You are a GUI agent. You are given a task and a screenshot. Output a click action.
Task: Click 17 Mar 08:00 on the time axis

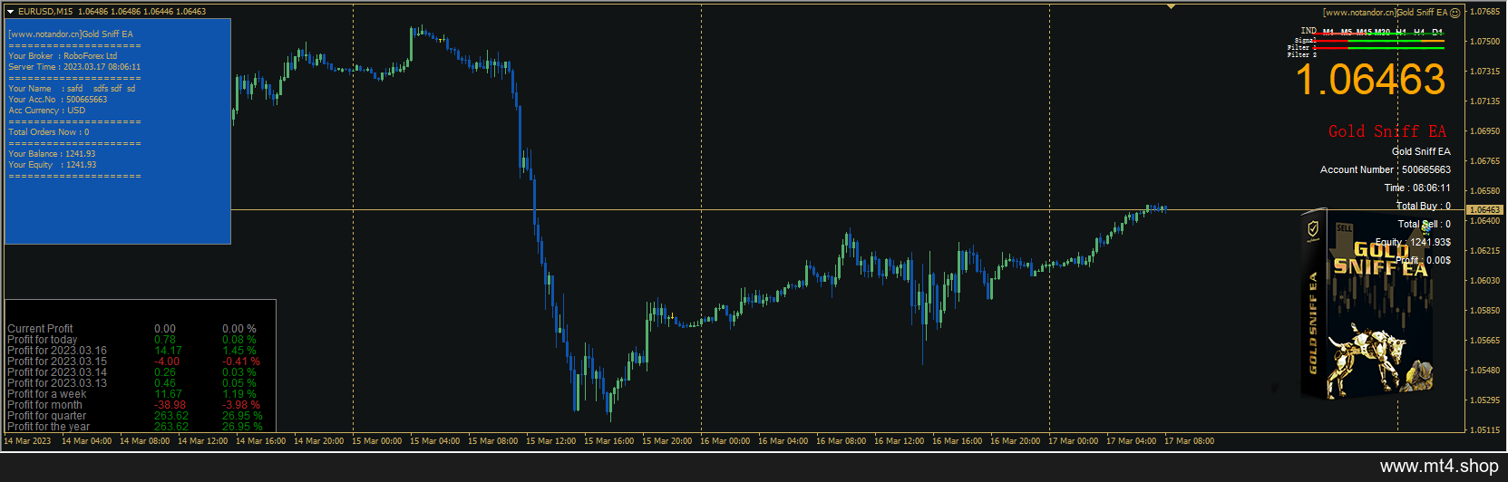click(x=1189, y=441)
